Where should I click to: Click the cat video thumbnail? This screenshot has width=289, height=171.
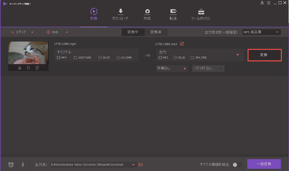[x=28, y=53]
